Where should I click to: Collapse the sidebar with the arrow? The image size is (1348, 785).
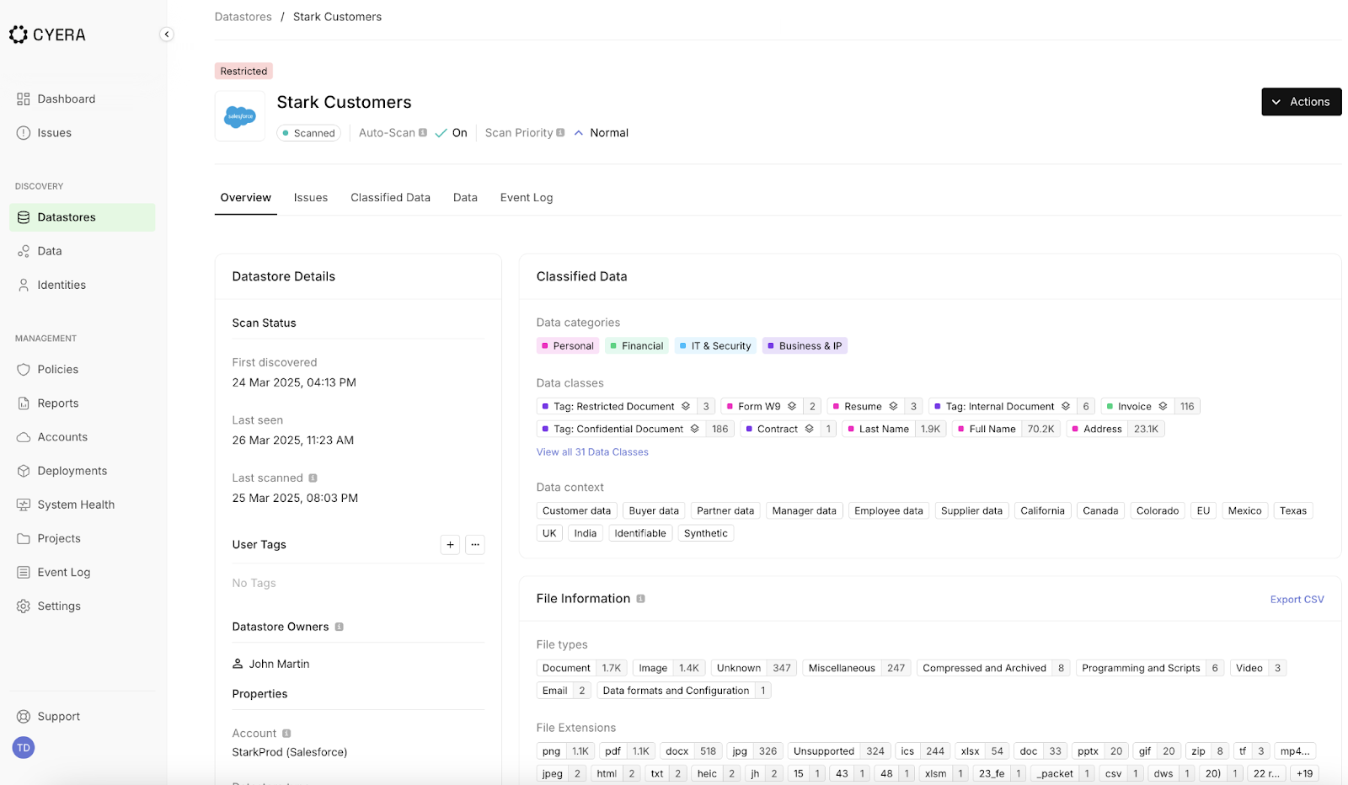(167, 34)
